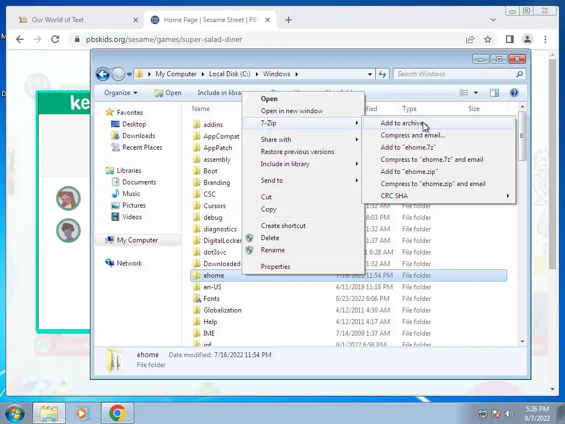Click Local Disk (C:) in address bar
This screenshot has height=424, width=565.
(x=230, y=75)
